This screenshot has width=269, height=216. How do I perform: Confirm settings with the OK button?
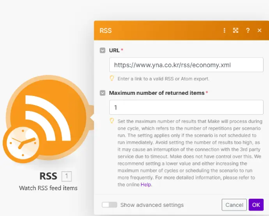coord(256,205)
